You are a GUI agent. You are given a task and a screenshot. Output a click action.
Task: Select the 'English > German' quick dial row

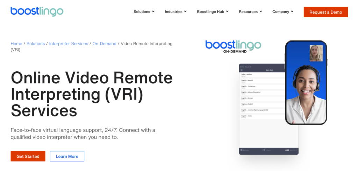click(x=262, y=99)
